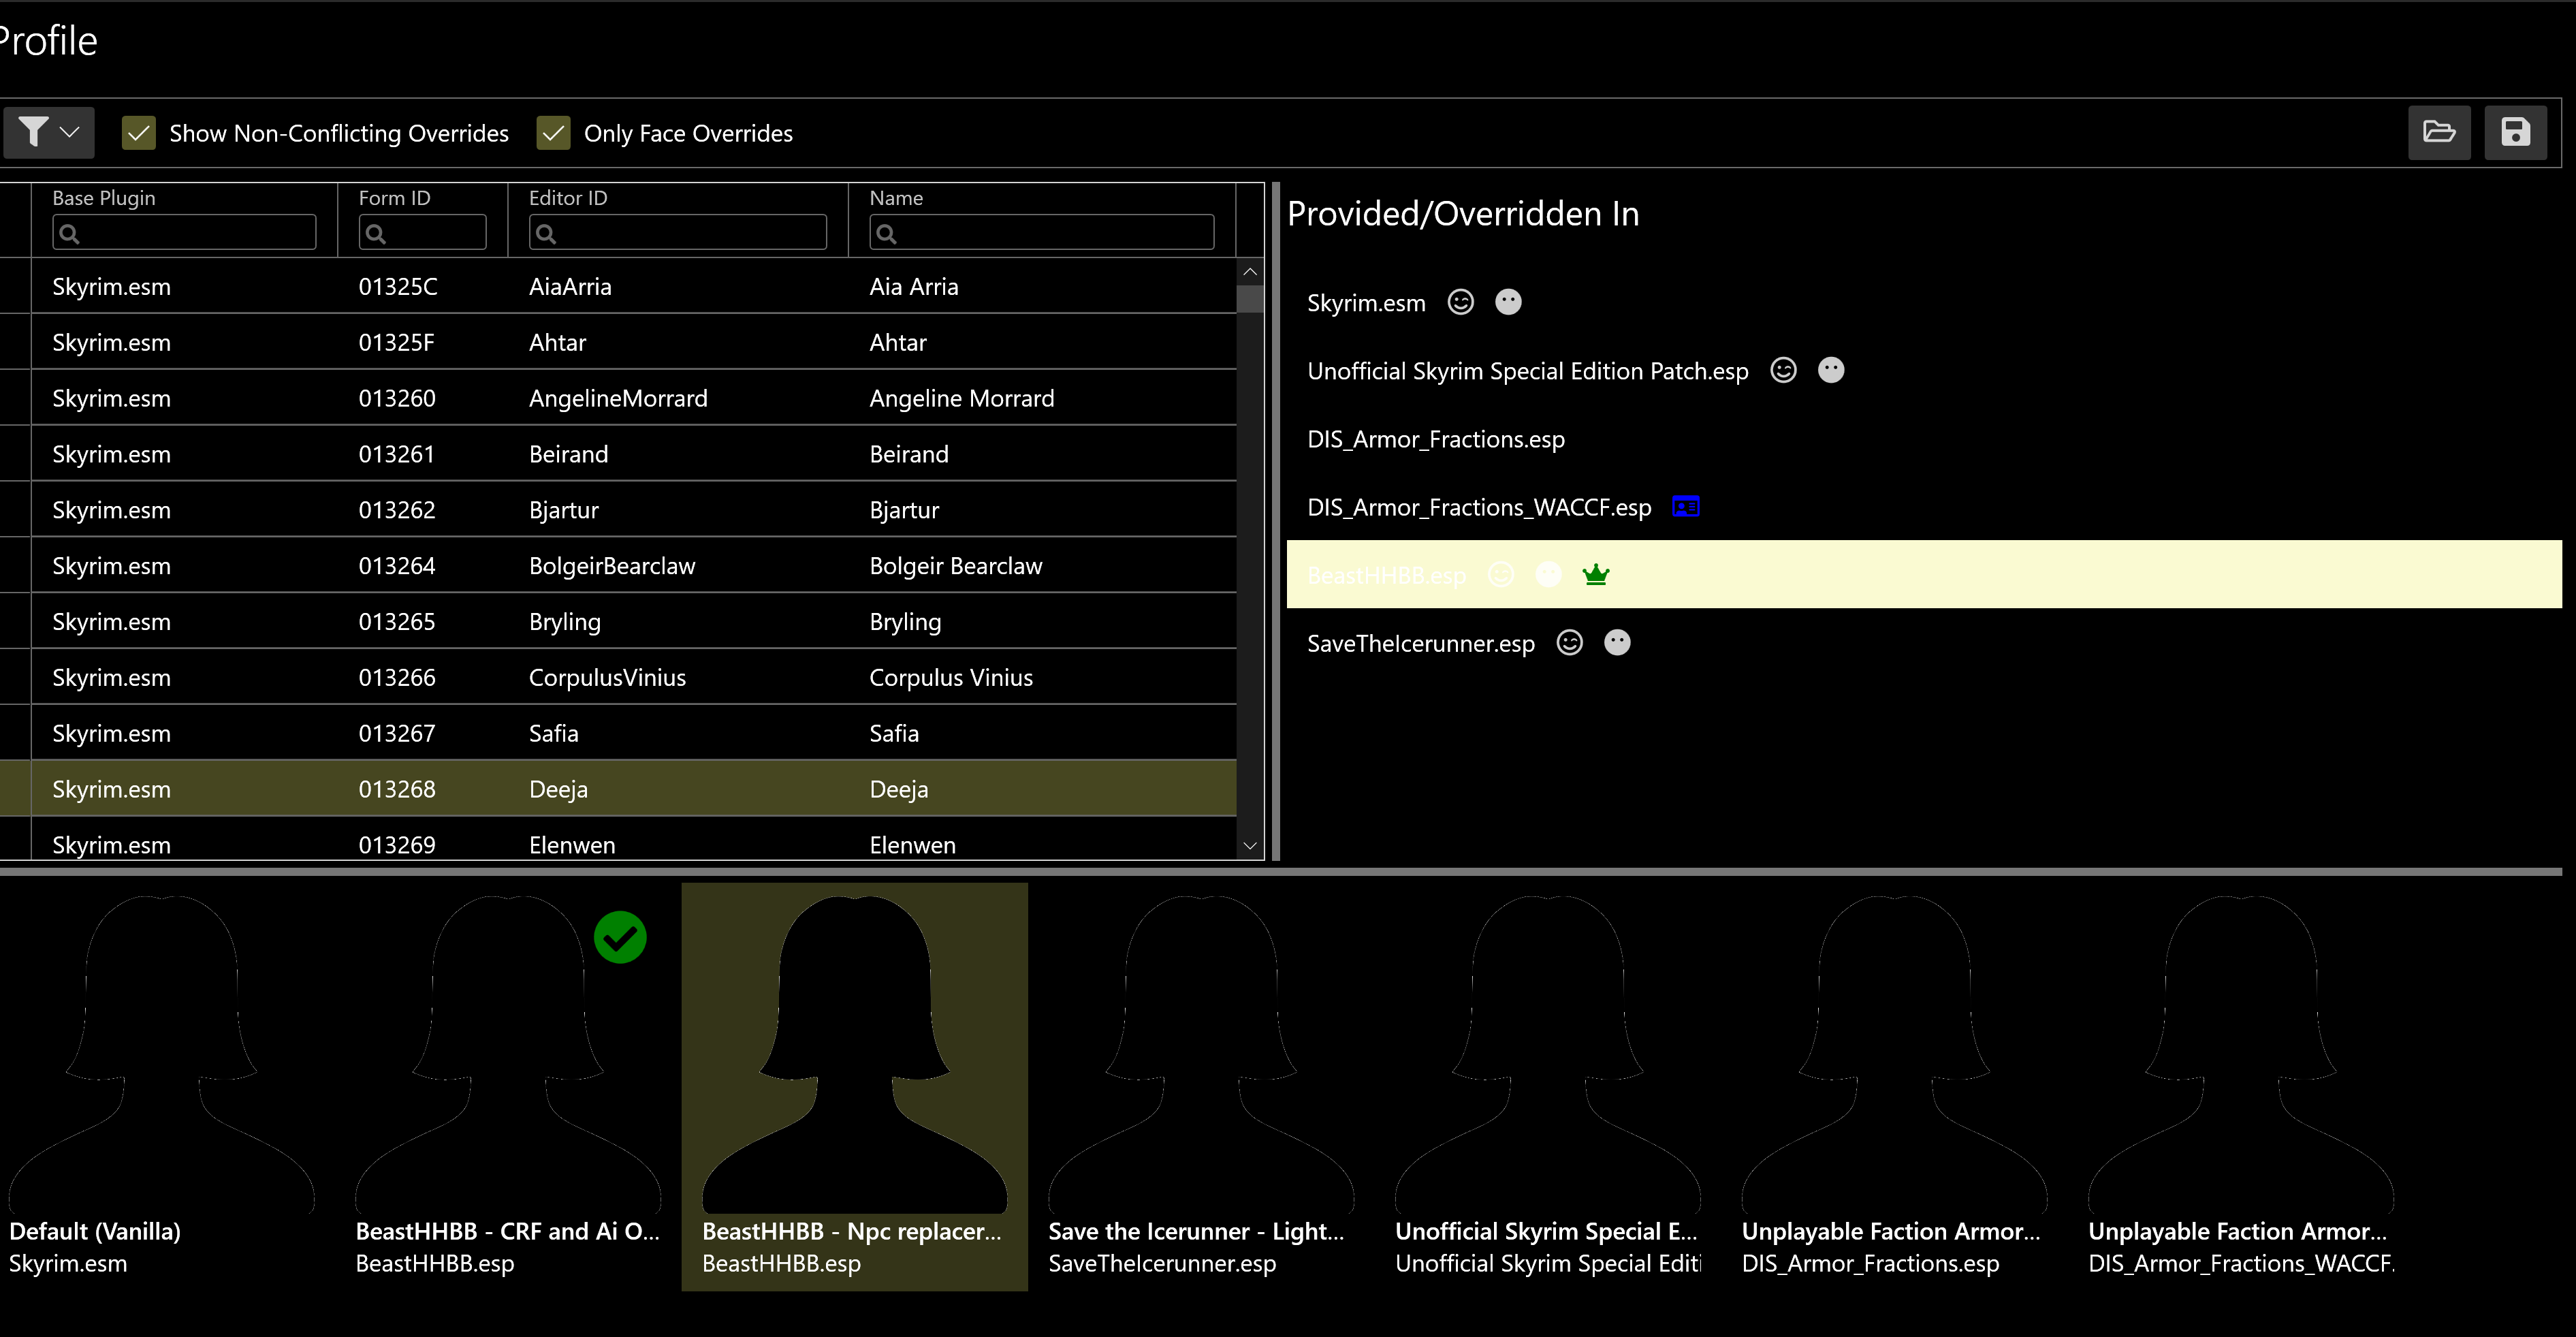The width and height of the screenshot is (2576, 1337).
Task: Click the smiley icon beside Unofficial Skyrim Special Edition Patch.esp
Action: 1784,369
